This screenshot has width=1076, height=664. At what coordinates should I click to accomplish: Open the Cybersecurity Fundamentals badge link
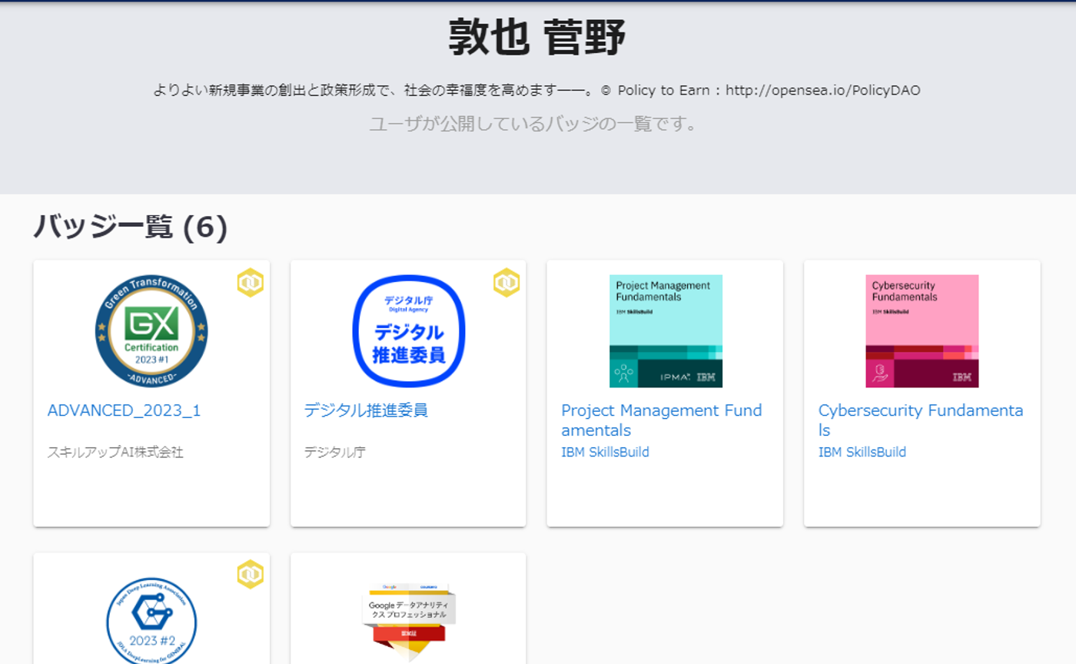919,420
